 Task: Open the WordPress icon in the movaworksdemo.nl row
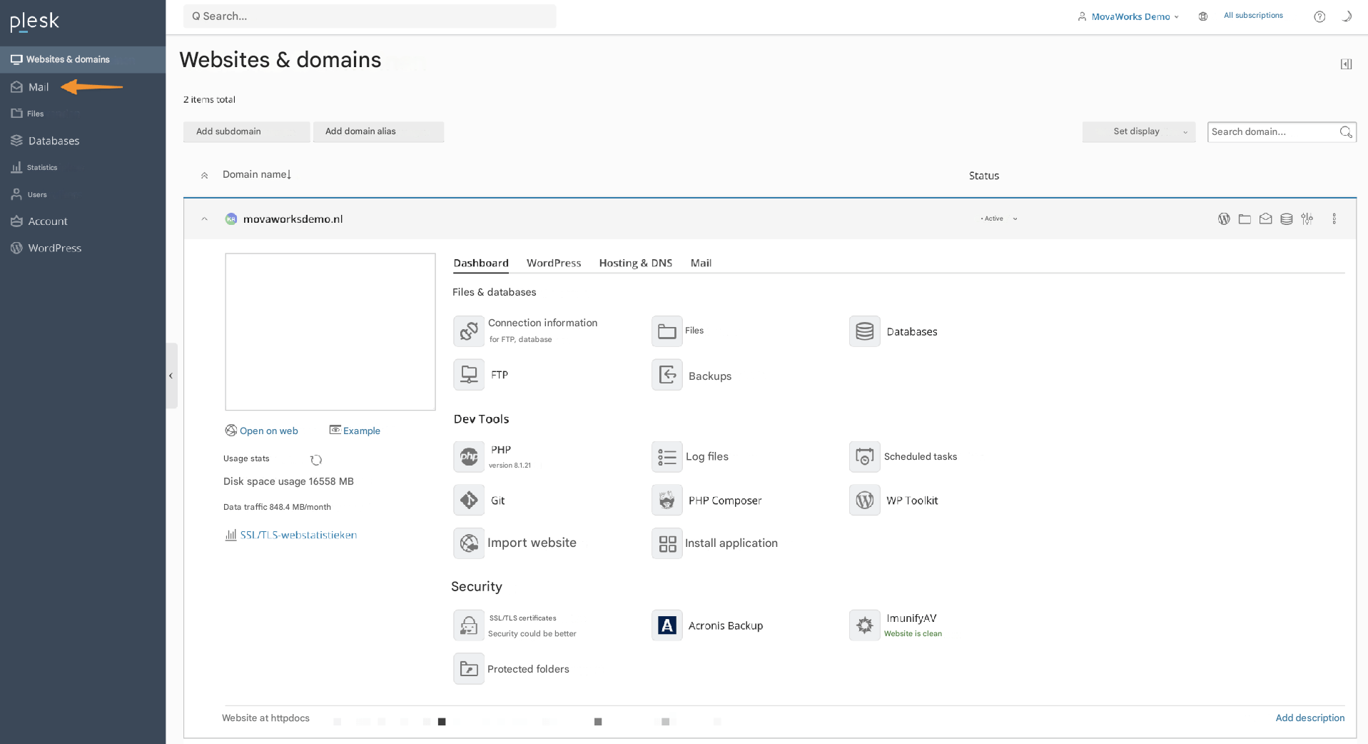tap(1224, 219)
